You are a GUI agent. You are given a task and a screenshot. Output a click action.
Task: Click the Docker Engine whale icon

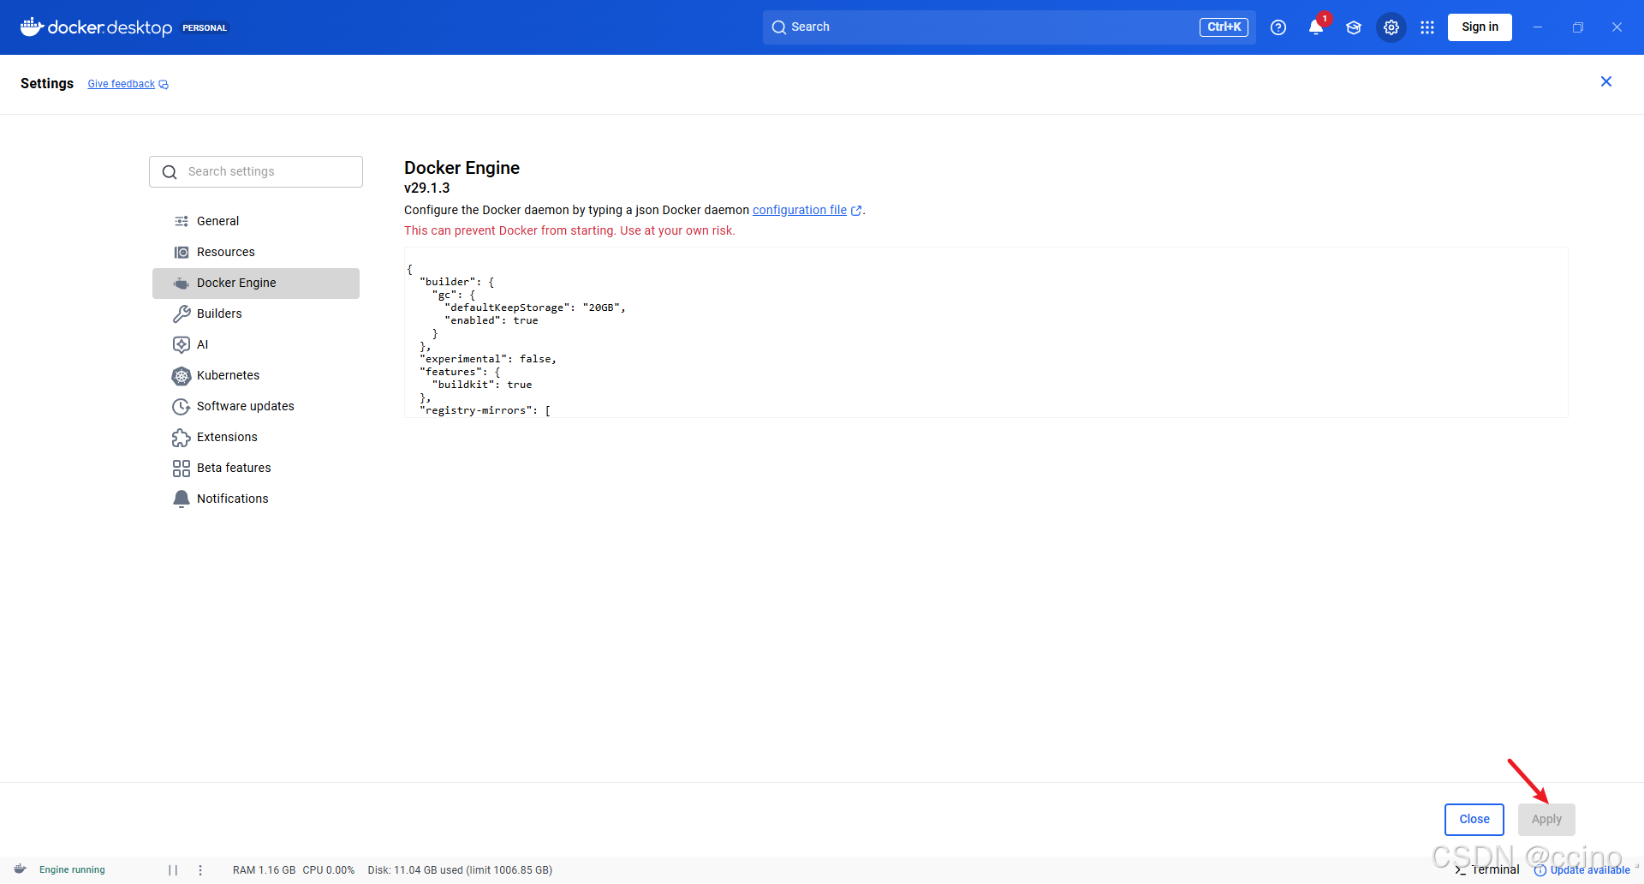(182, 283)
